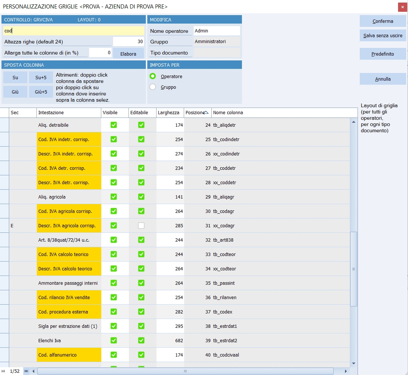Move column up with Su+5
408x375 pixels.
pyautogui.click(x=41, y=78)
